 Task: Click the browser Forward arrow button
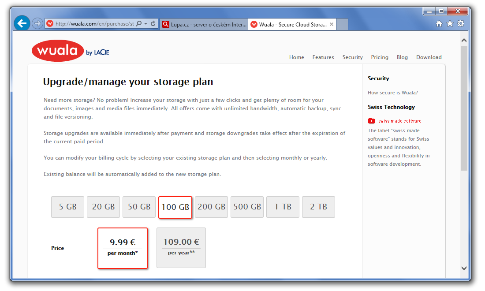pyautogui.click(x=37, y=23)
